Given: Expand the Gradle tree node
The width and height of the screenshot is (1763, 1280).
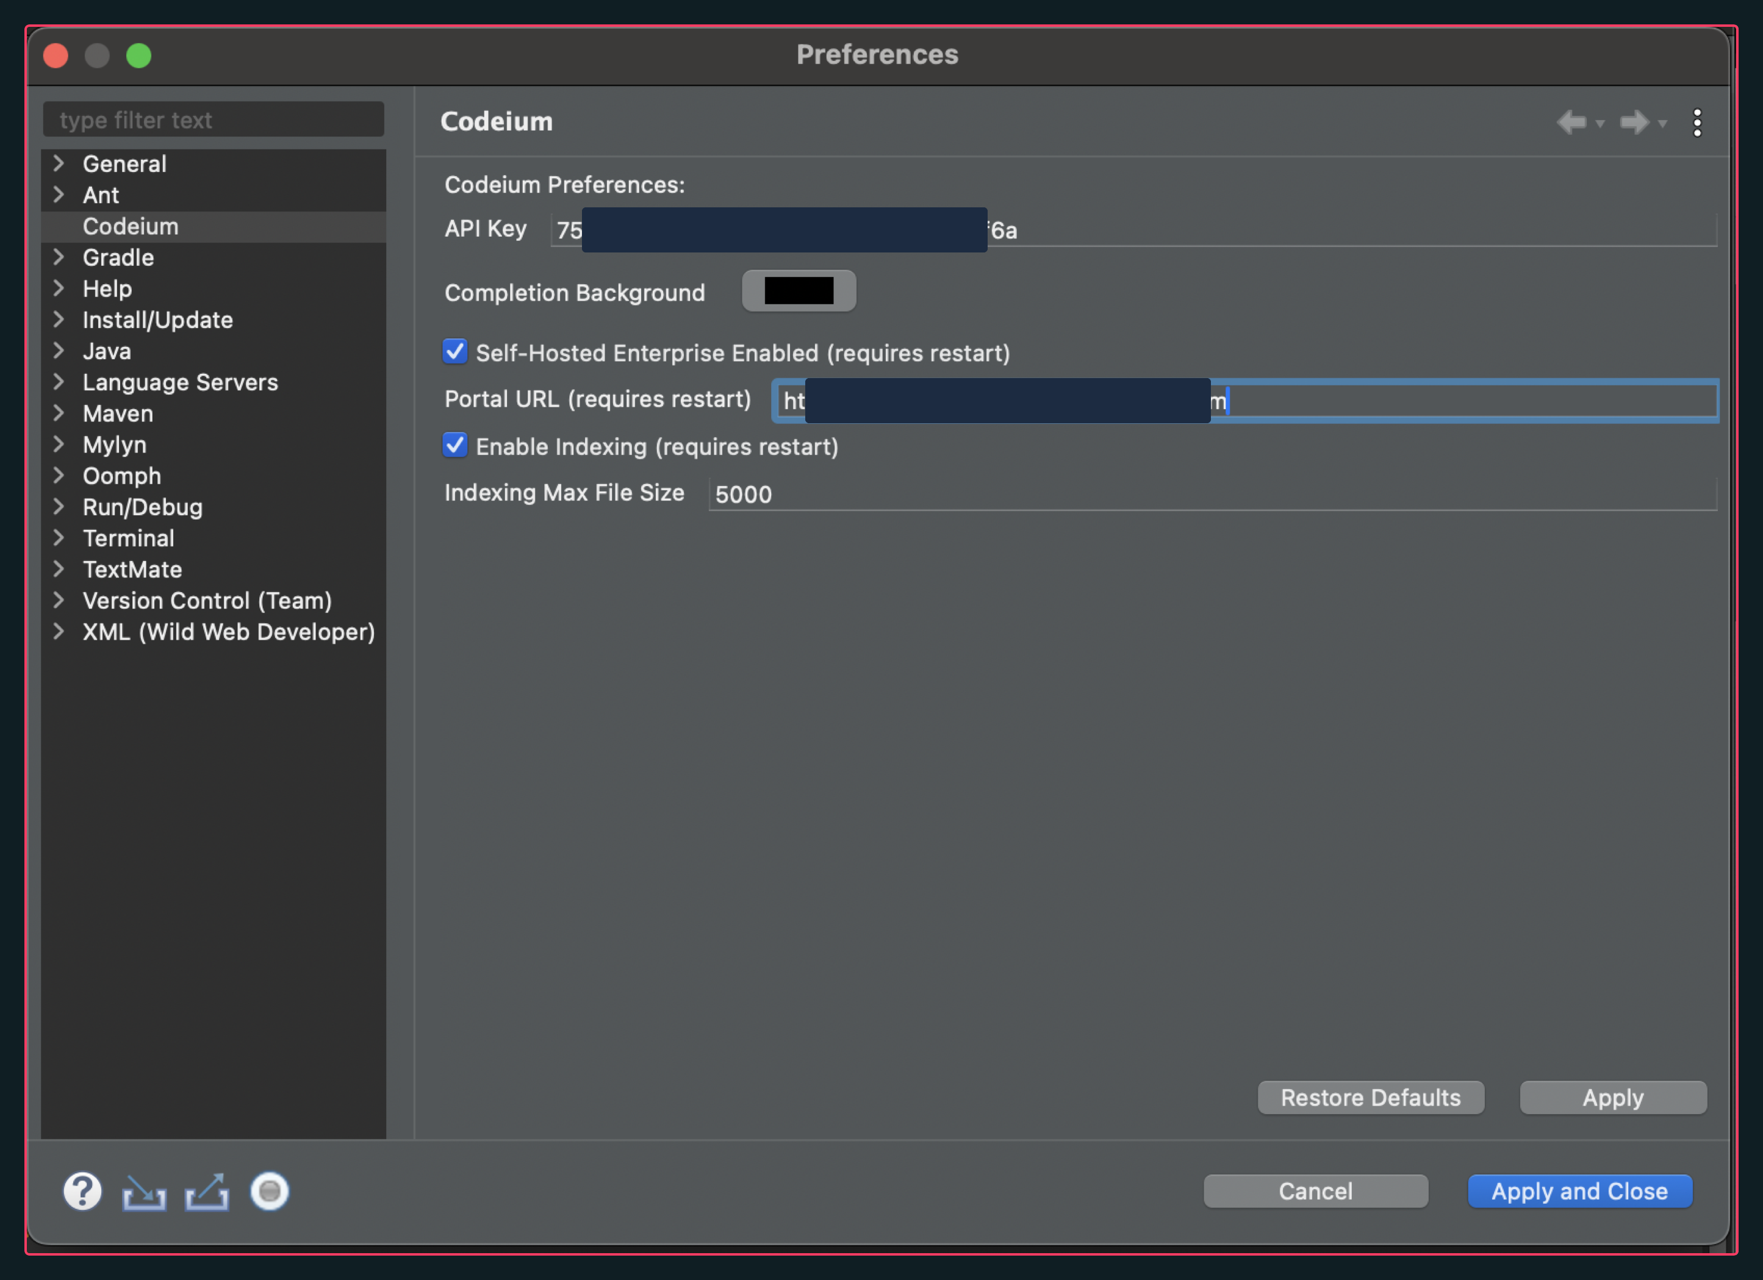Looking at the screenshot, I should 59,257.
